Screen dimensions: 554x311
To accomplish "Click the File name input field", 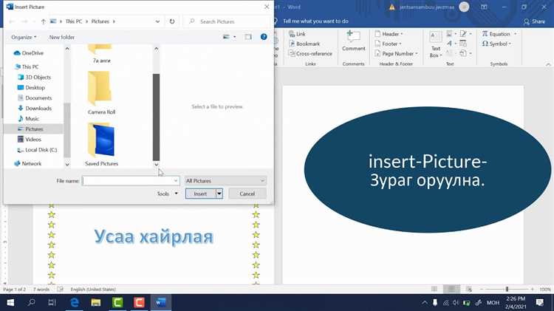I will pyautogui.click(x=128, y=181).
